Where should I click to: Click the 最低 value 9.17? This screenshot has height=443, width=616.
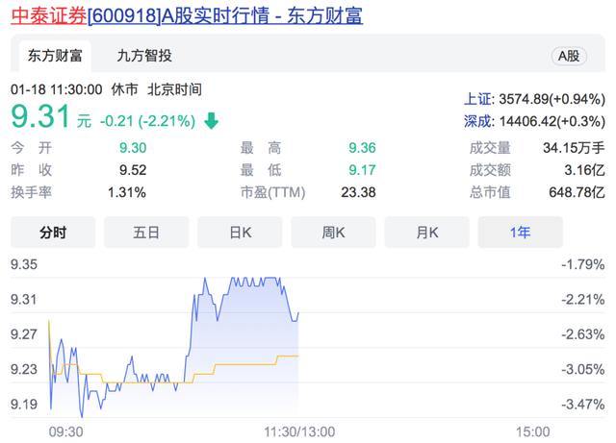click(362, 170)
